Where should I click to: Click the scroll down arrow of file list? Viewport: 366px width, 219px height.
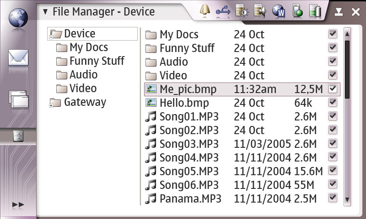pyautogui.click(x=347, y=199)
